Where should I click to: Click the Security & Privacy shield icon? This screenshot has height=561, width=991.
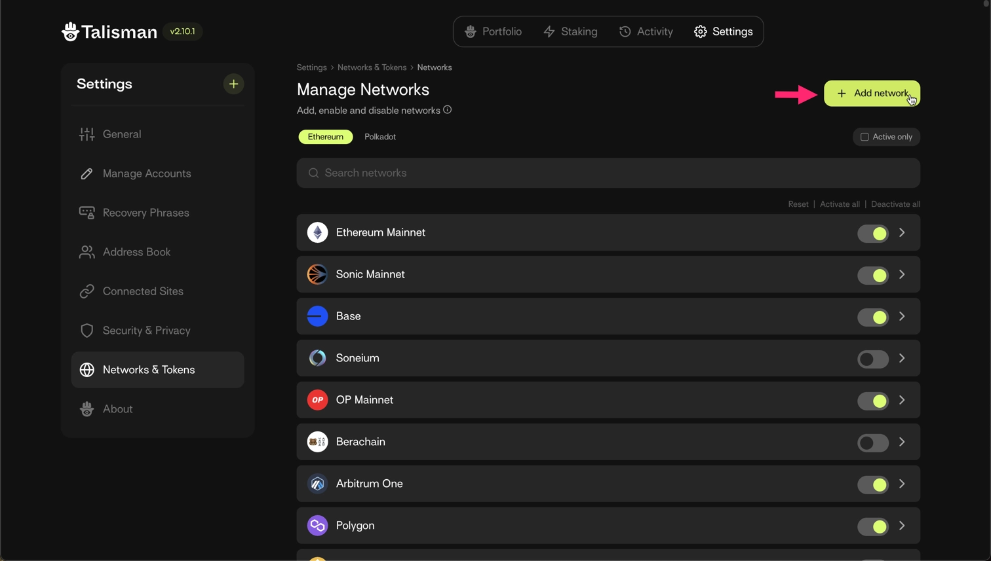pyautogui.click(x=87, y=331)
